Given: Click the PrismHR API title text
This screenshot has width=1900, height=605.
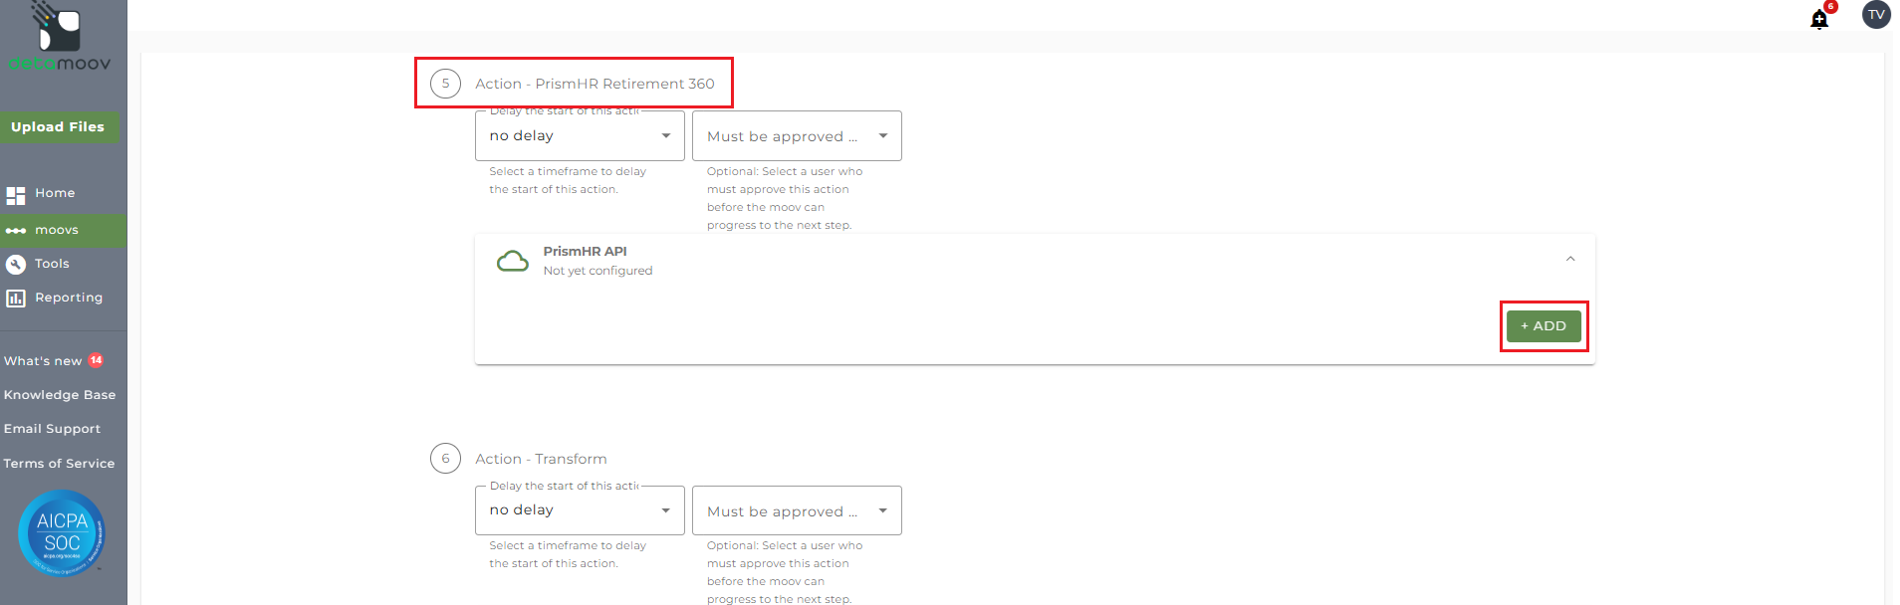Looking at the screenshot, I should (585, 251).
